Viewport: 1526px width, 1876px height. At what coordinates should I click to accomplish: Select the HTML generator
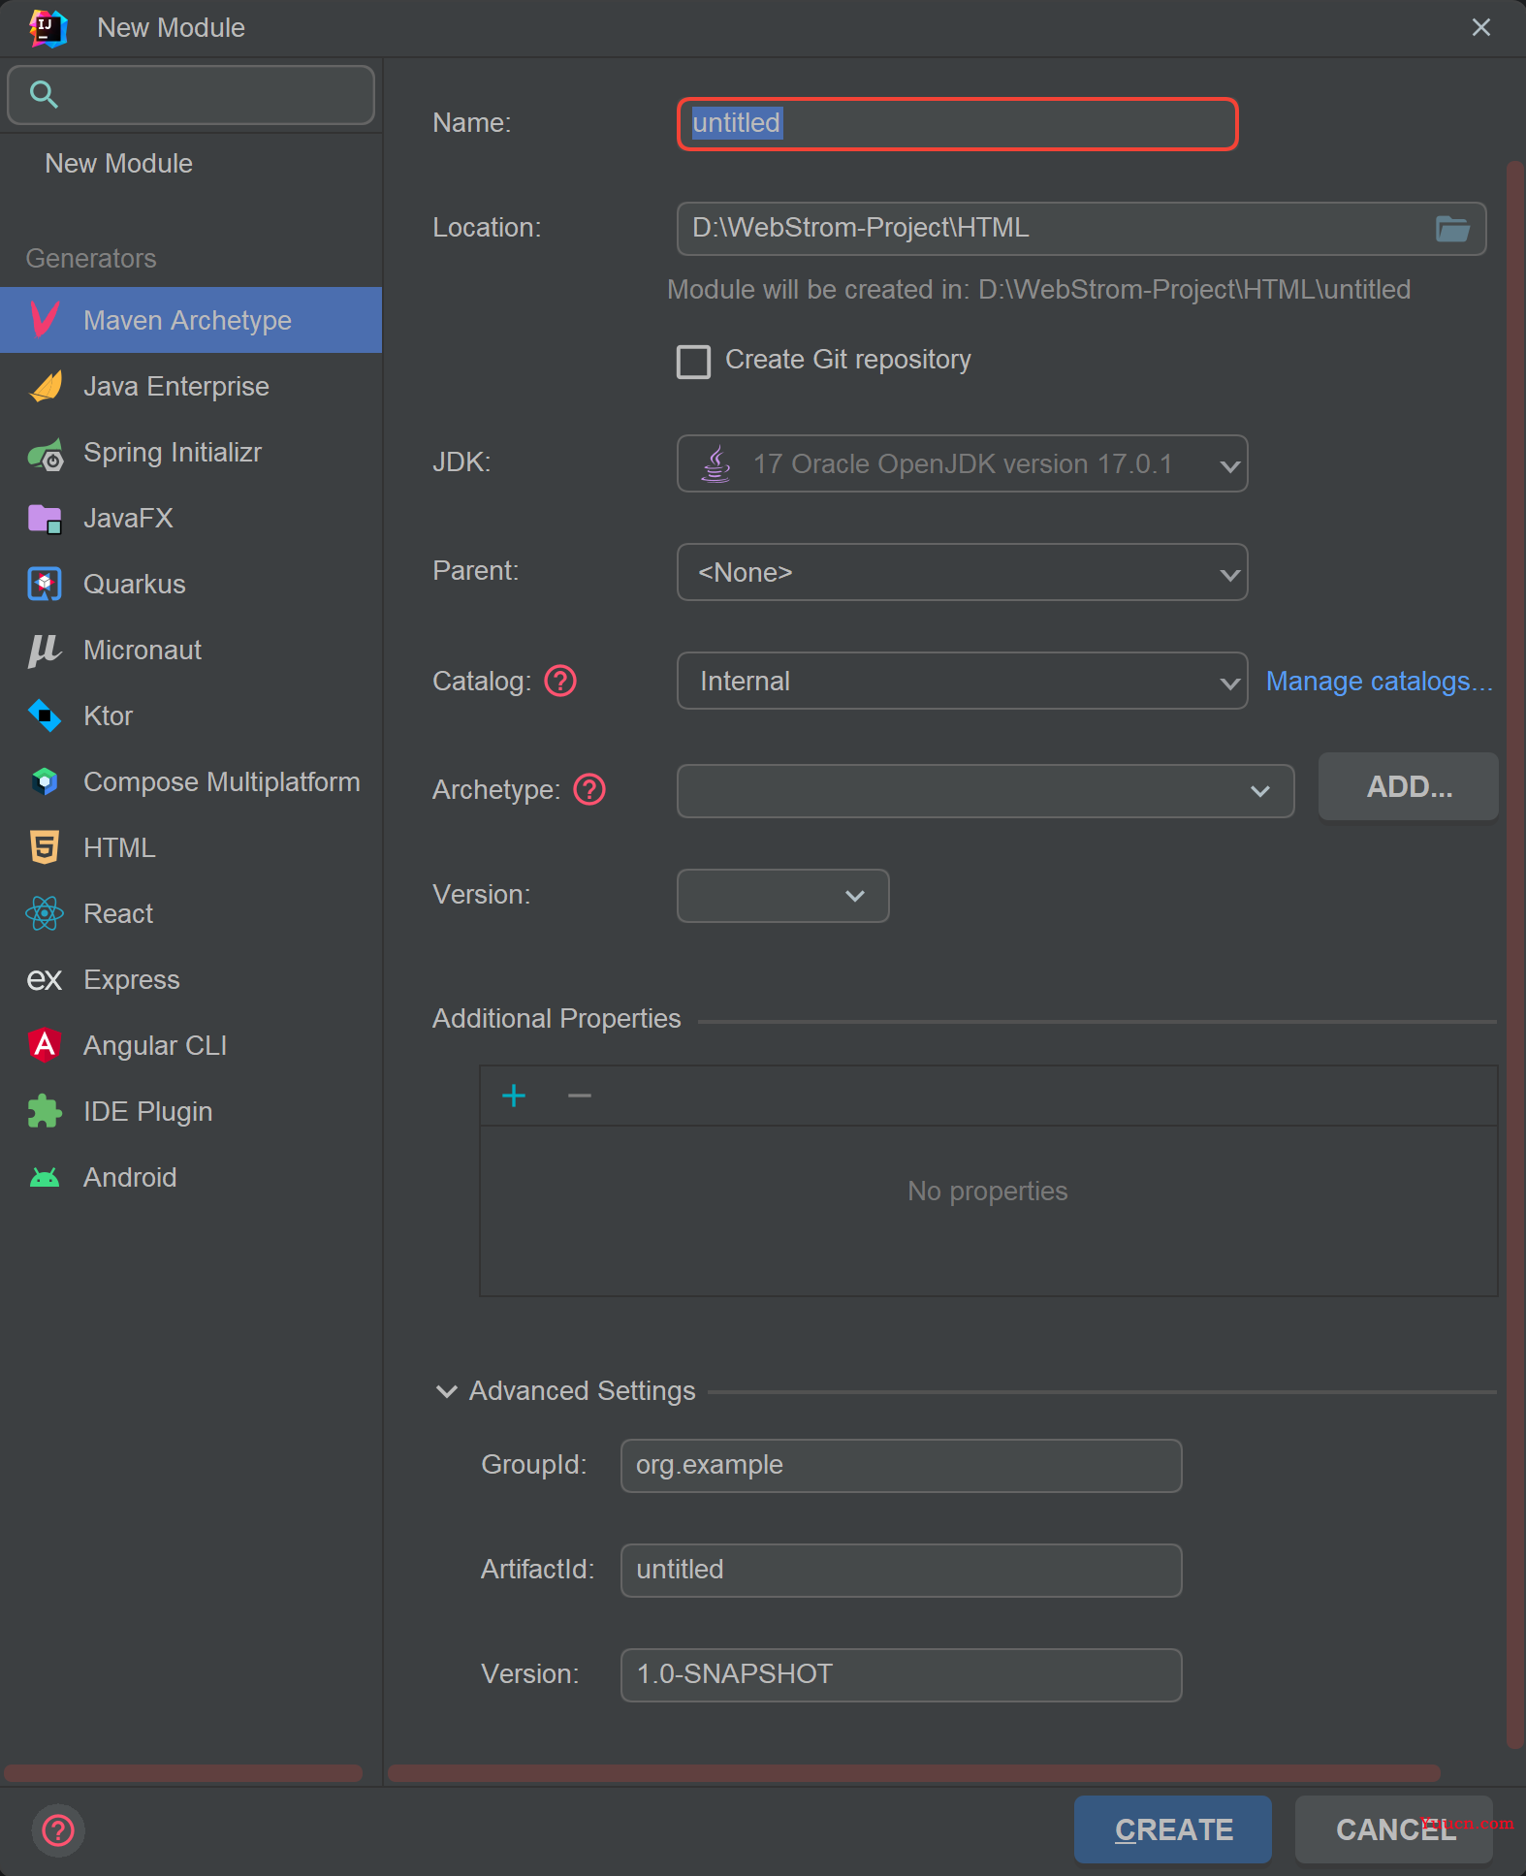[x=191, y=847]
